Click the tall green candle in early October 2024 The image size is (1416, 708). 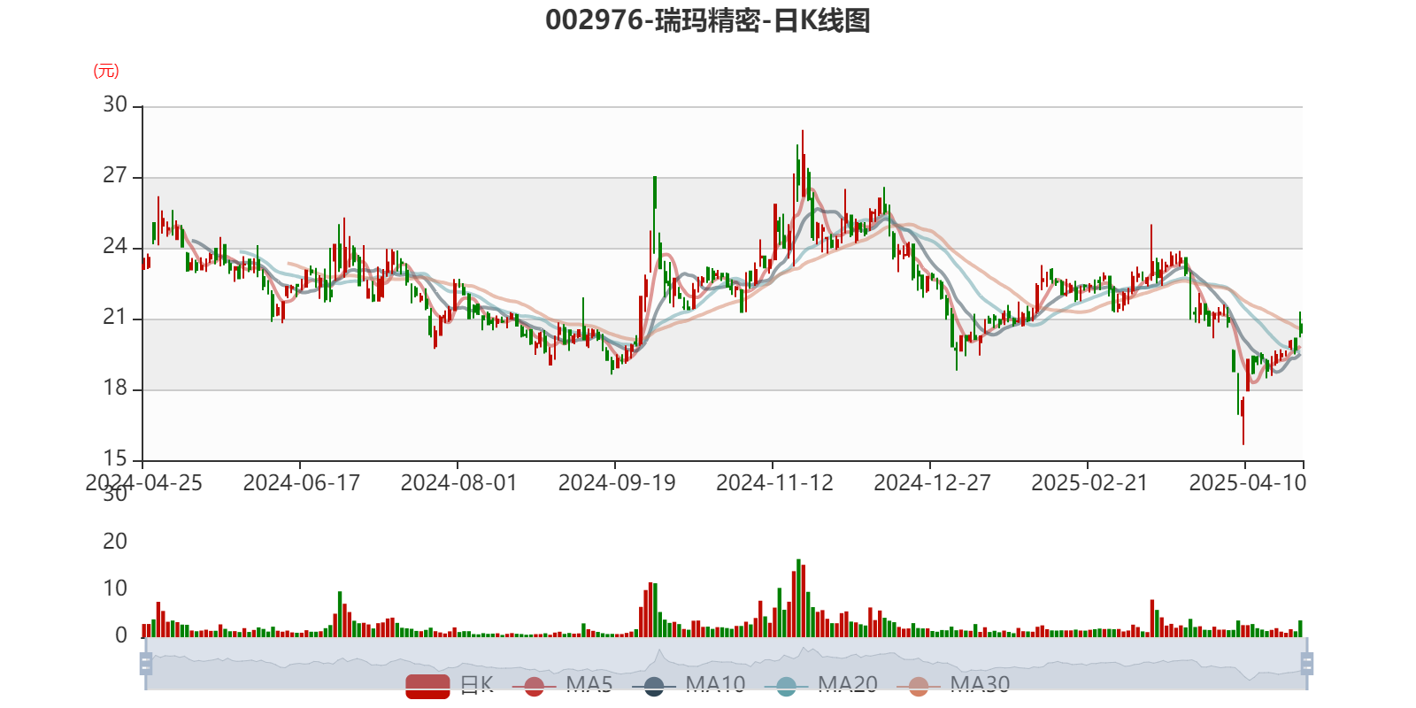click(655, 217)
